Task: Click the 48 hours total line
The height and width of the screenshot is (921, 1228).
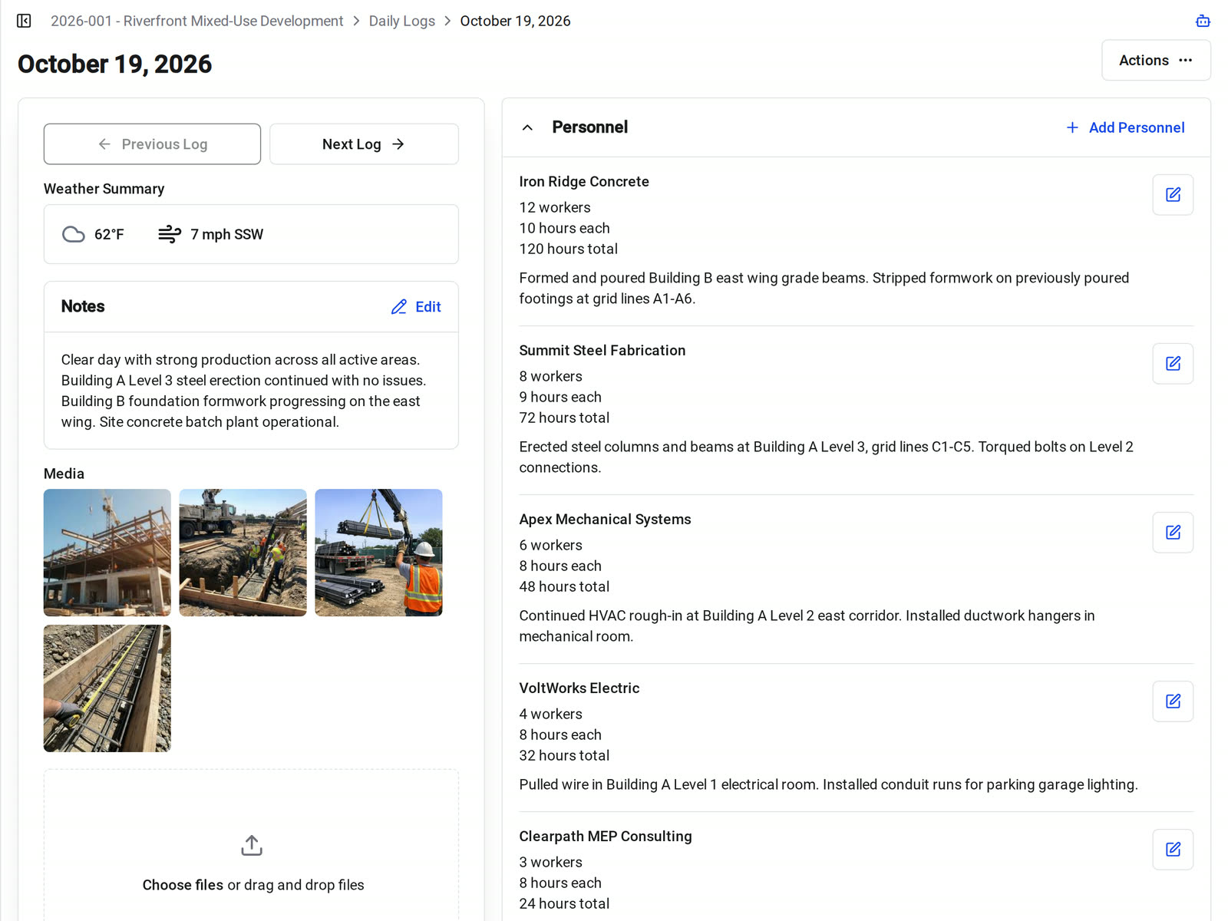Action: 564,586
